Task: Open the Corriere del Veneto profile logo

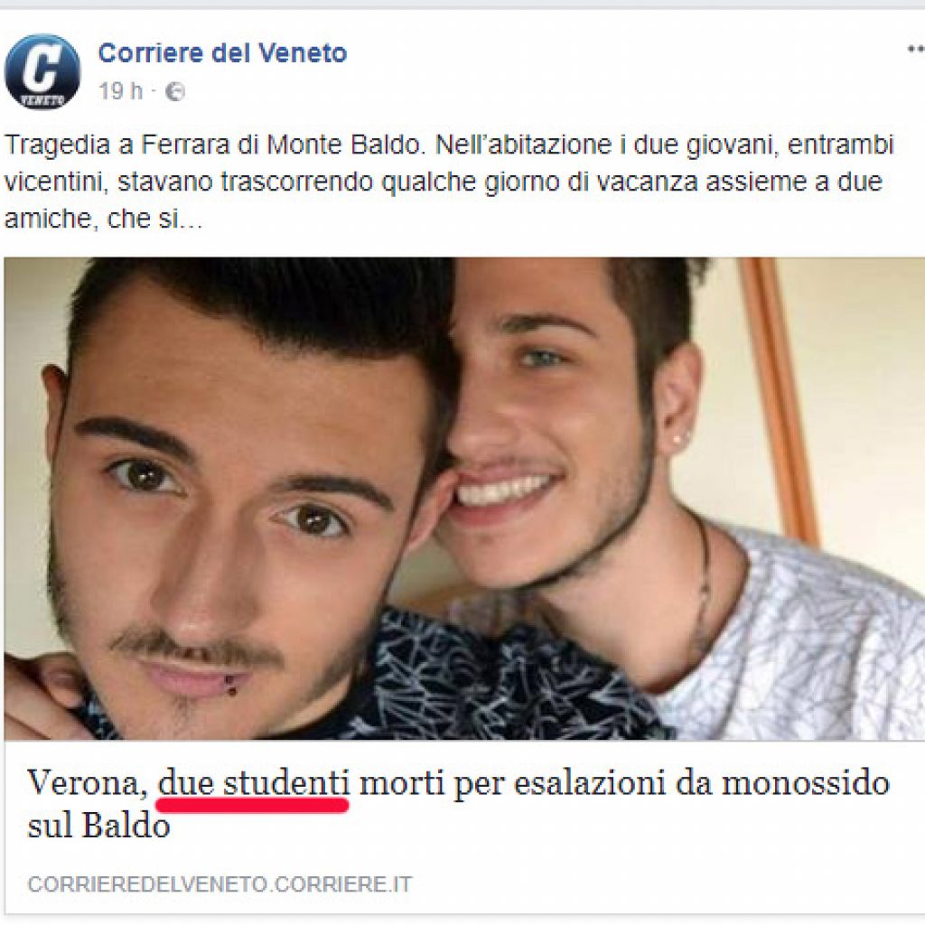Action: point(42,71)
